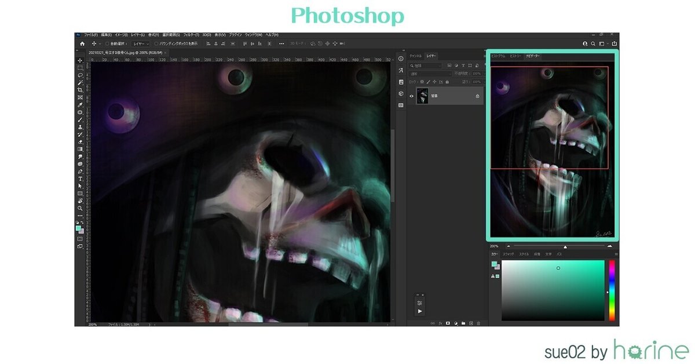Click the Home icon in options bar
This screenshot has width=695, height=364.
82,43
